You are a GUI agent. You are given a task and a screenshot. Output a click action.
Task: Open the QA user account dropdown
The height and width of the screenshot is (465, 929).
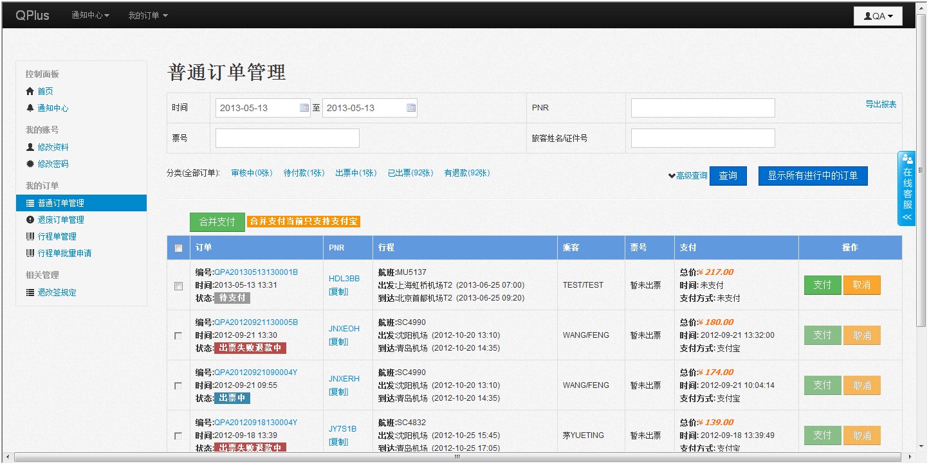click(x=878, y=16)
